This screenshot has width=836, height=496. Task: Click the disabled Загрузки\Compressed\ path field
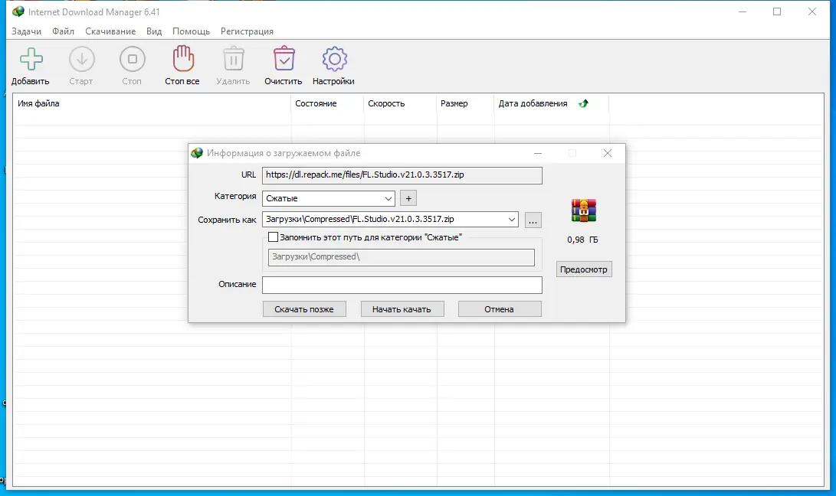tap(401, 257)
